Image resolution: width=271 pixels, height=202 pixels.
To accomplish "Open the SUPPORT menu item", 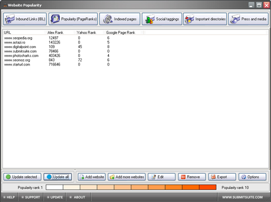I will tap(31, 197).
